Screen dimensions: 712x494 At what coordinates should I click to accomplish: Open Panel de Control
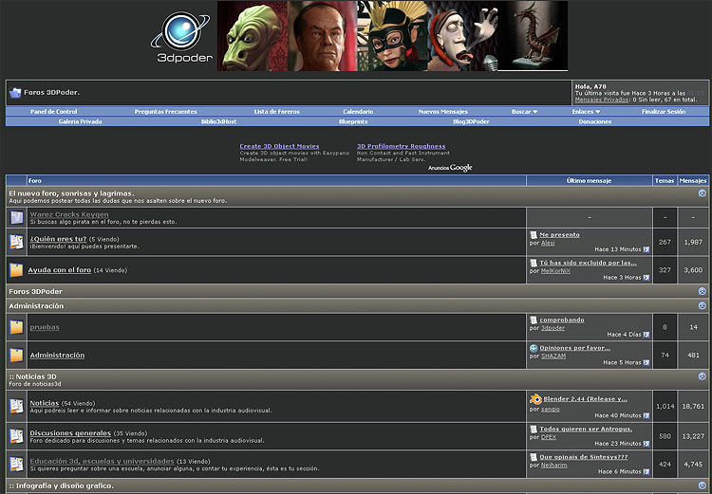(x=53, y=112)
